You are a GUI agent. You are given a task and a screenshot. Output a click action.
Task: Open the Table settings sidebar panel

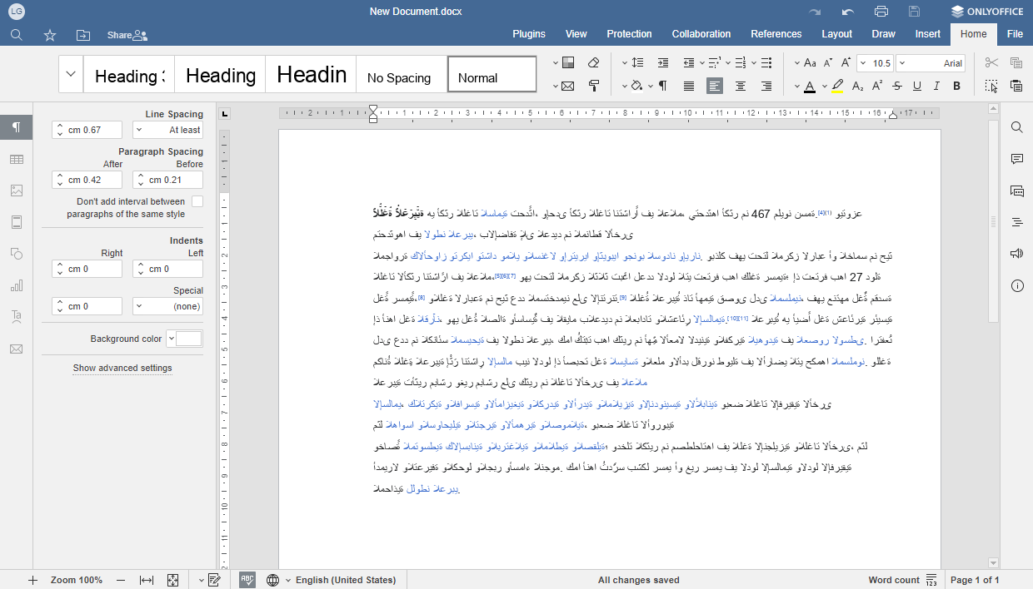(x=17, y=159)
